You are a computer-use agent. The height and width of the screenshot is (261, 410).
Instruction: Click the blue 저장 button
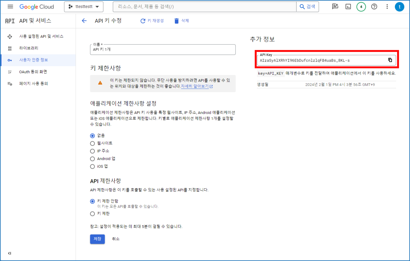[x=97, y=239]
